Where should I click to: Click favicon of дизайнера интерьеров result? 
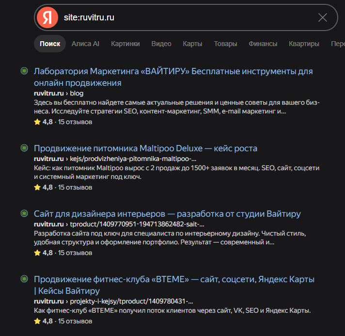[24, 213]
